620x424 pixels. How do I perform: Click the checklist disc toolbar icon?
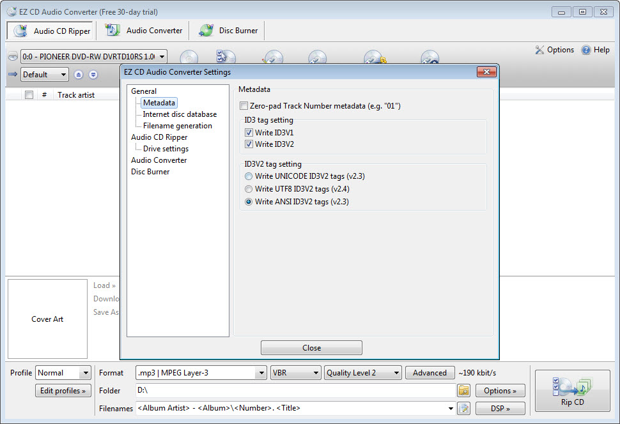pyautogui.click(x=226, y=56)
